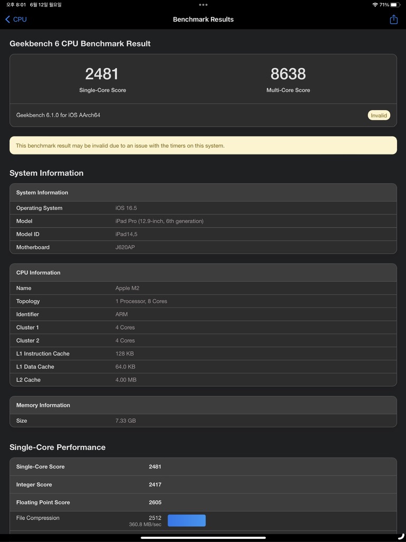Select the 8638 multi-core score

(288, 74)
